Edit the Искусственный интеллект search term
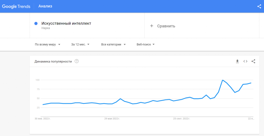 [x=66, y=23]
